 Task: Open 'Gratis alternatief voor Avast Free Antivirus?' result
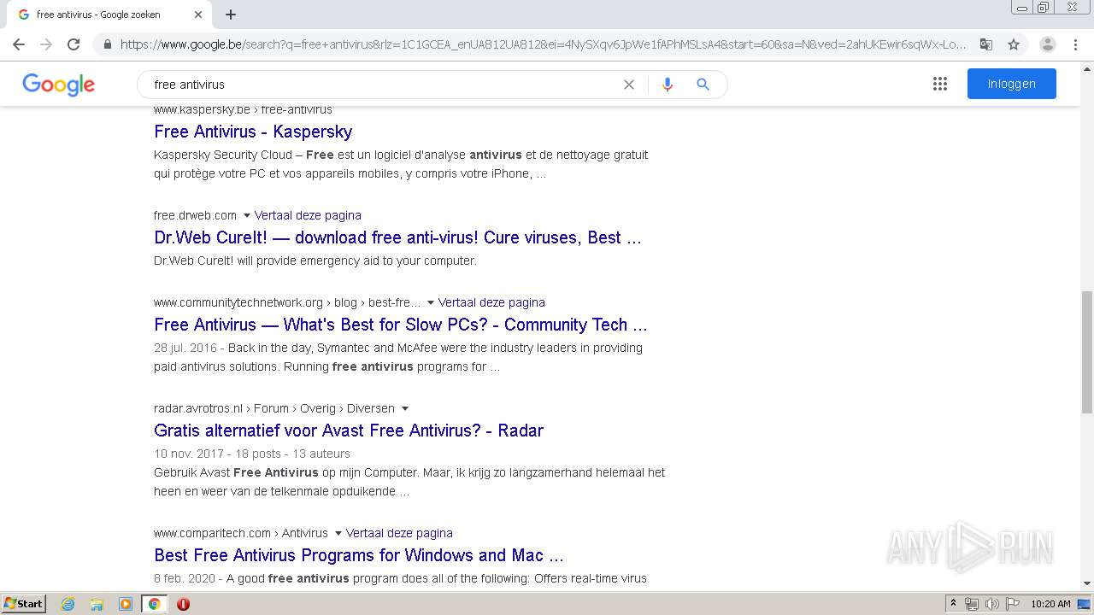pyautogui.click(x=349, y=430)
